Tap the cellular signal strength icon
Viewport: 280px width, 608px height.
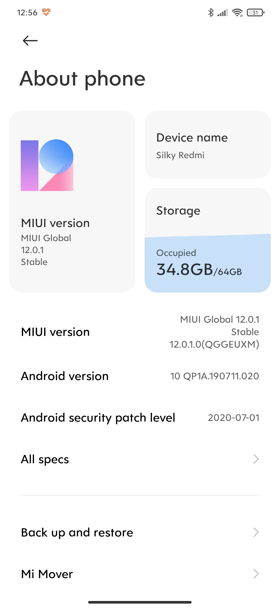222,12
